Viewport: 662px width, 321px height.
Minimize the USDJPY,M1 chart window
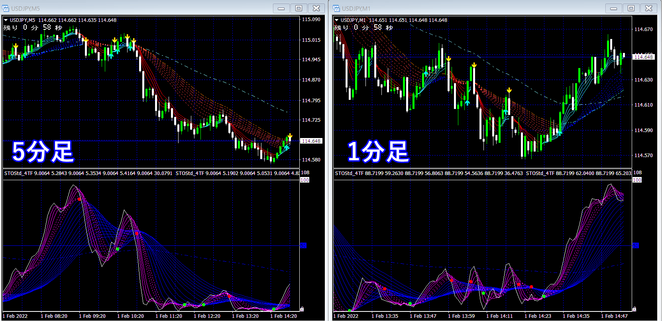(x=614, y=8)
